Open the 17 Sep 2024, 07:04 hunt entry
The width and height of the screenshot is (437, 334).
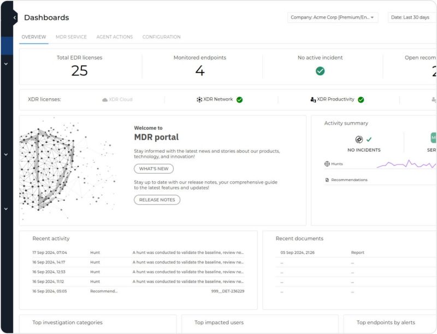(138, 253)
